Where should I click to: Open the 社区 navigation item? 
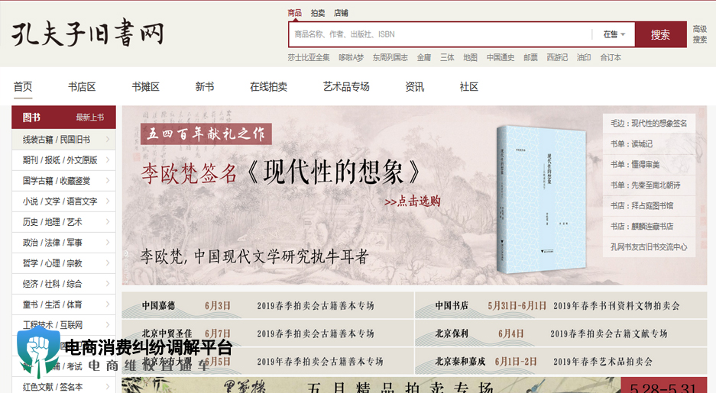(469, 87)
